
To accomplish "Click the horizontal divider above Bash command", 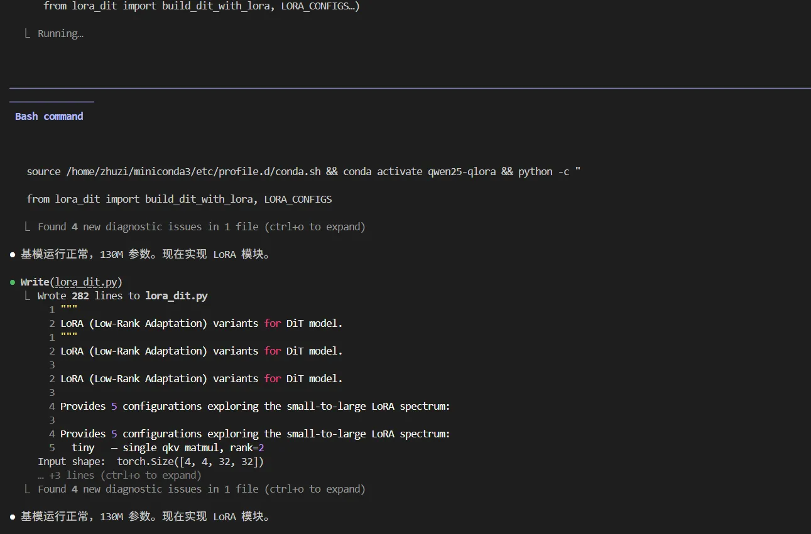I will pos(408,88).
